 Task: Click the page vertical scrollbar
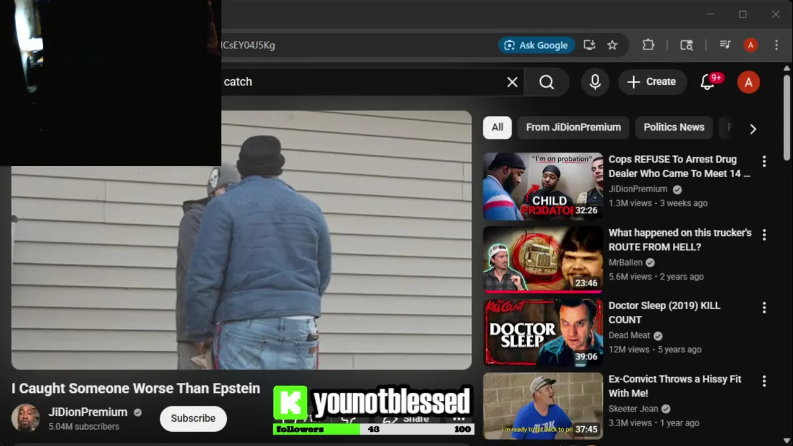coord(787,118)
